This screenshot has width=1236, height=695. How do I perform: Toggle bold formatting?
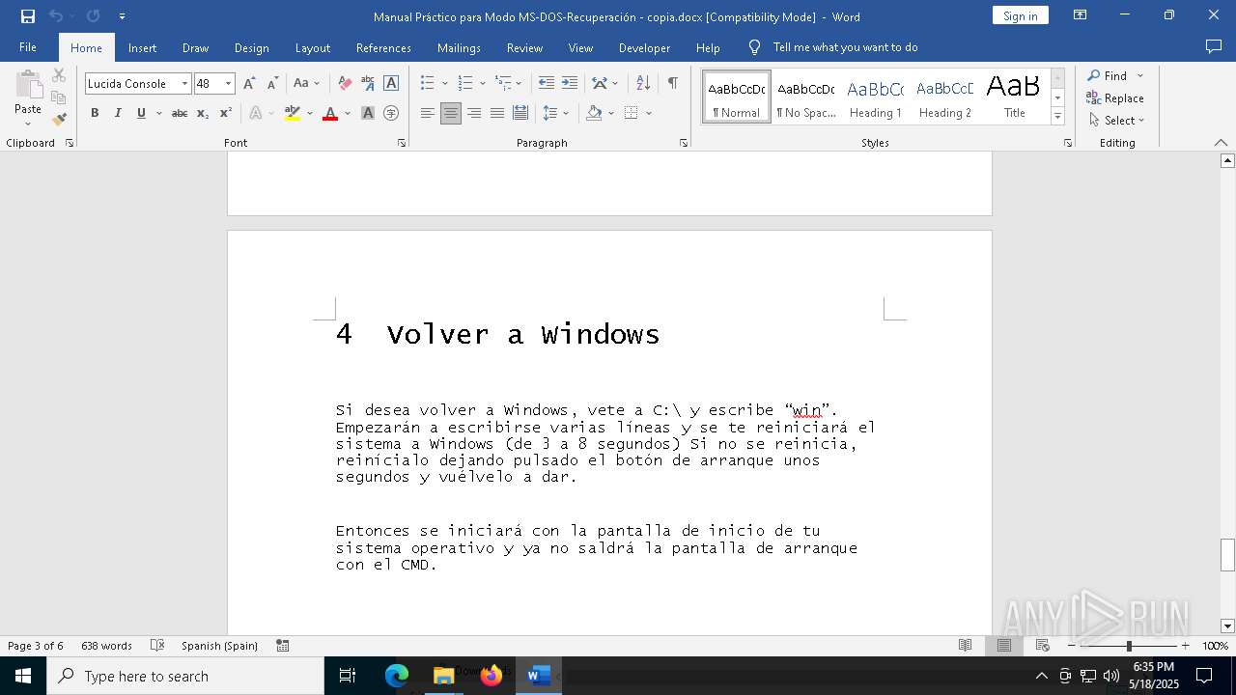pos(95,113)
